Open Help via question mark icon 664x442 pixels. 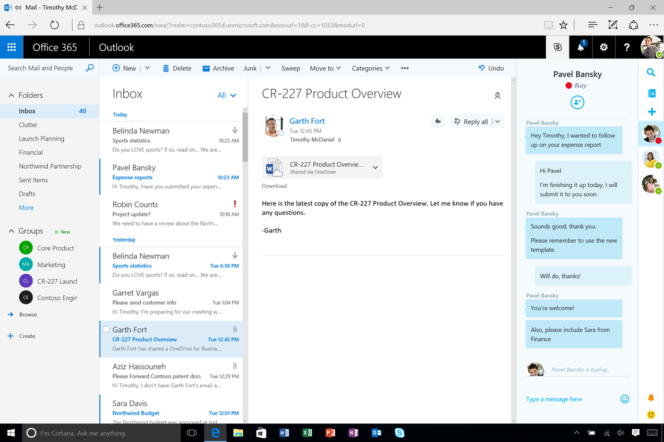627,47
